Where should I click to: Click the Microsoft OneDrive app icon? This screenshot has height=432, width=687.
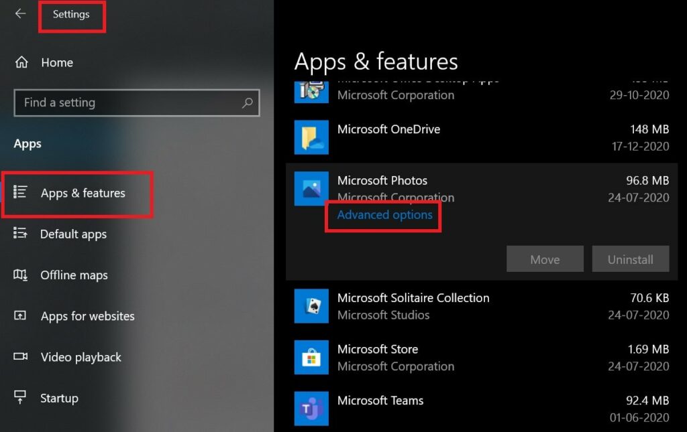point(311,137)
